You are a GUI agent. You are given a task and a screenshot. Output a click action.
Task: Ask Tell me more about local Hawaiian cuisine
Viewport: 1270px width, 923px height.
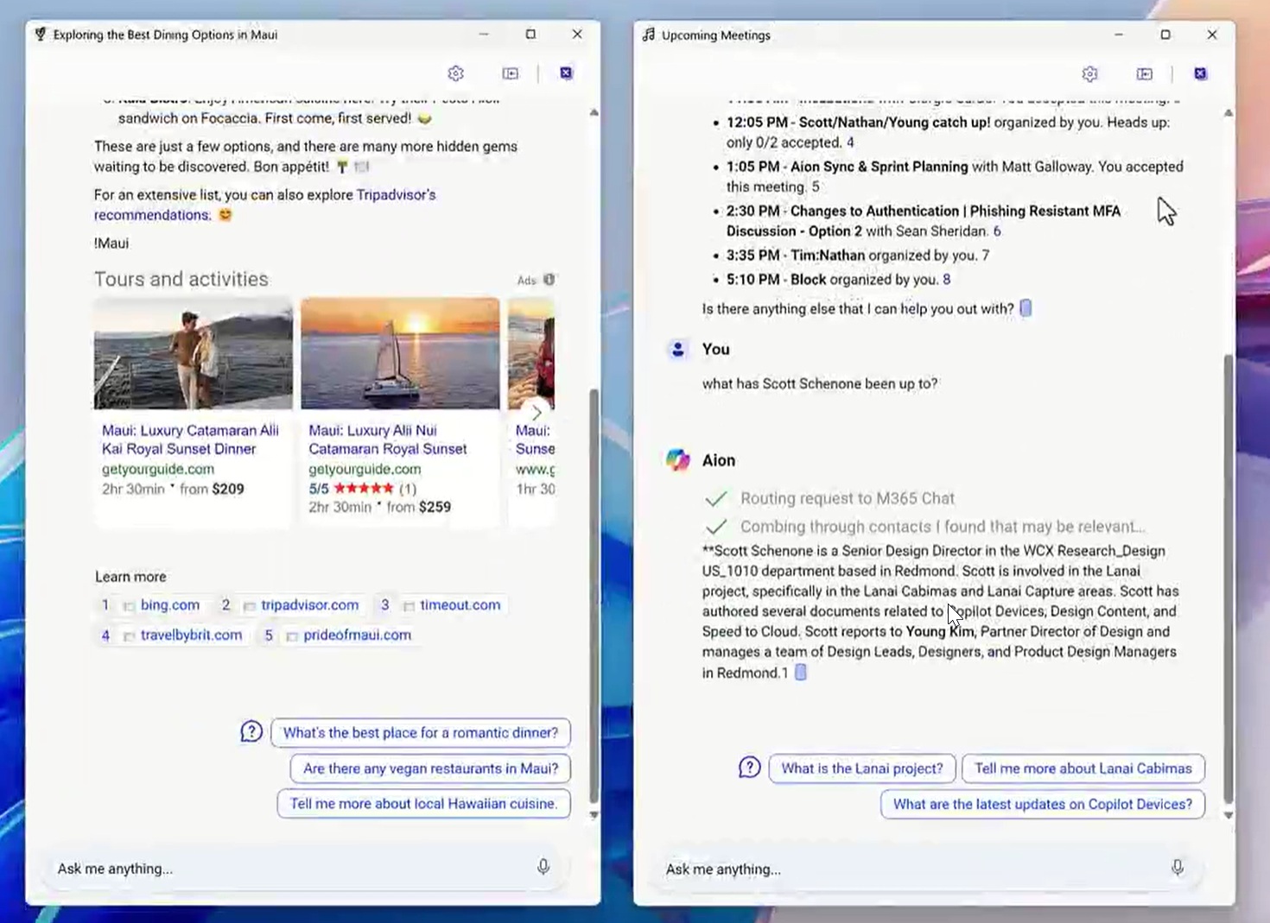423,803
